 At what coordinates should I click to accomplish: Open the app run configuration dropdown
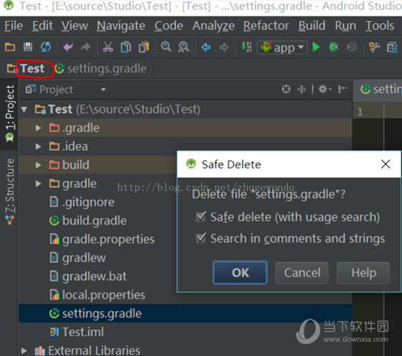282,48
